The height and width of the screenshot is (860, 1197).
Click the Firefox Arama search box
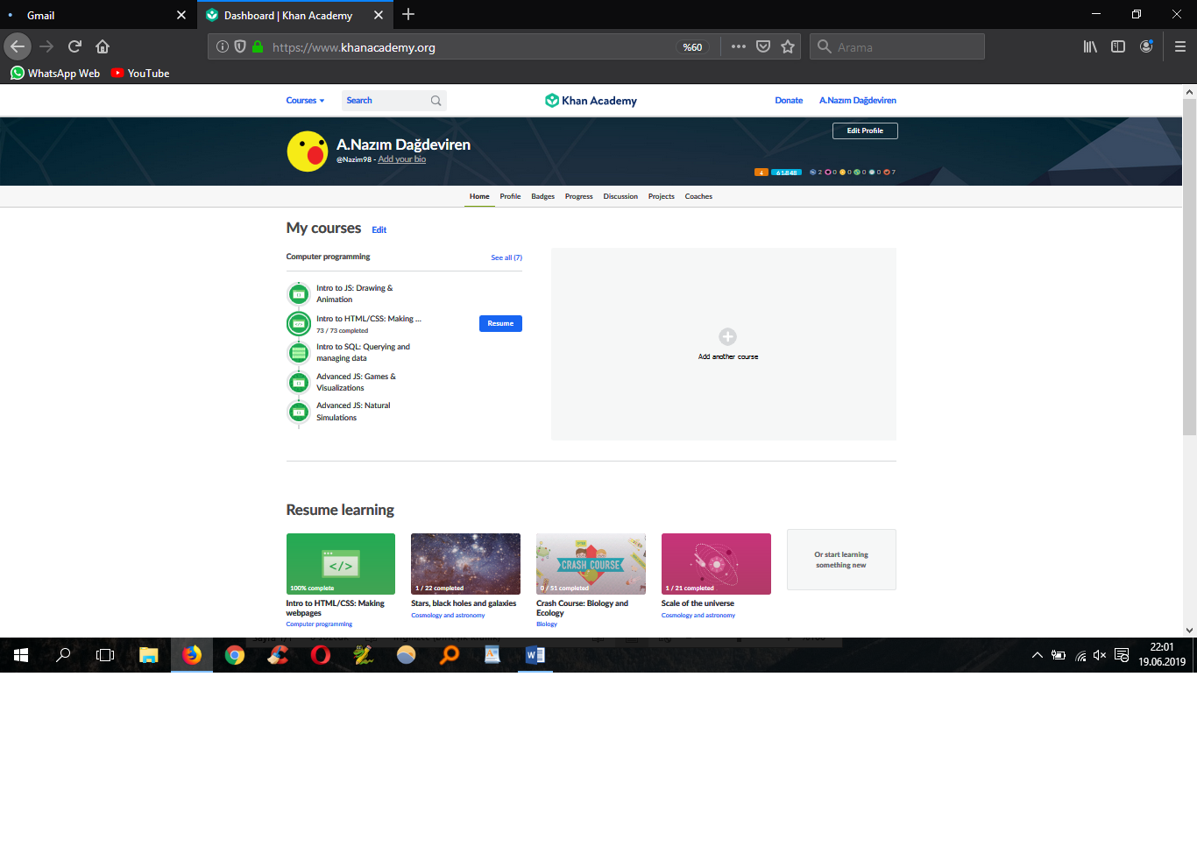click(x=897, y=46)
